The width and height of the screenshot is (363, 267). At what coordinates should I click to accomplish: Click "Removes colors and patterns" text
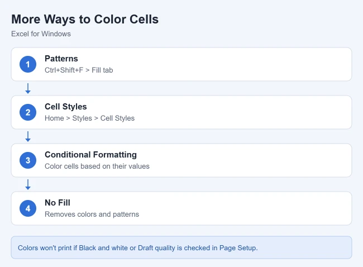(92, 214)
